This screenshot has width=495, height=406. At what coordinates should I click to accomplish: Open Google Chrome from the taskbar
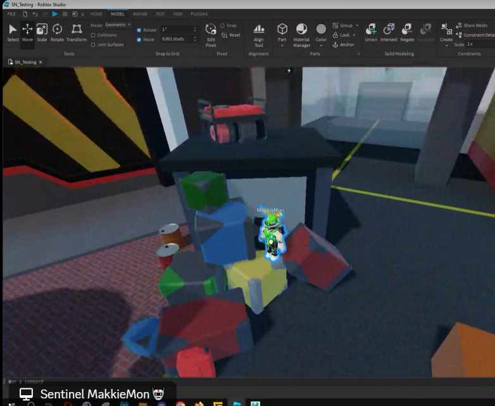tap(180, 404)
